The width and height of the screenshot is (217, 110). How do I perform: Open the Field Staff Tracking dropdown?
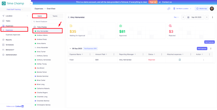point(15,9)
